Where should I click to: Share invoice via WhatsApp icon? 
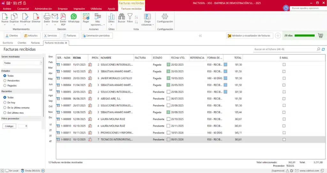pos(74,17)
